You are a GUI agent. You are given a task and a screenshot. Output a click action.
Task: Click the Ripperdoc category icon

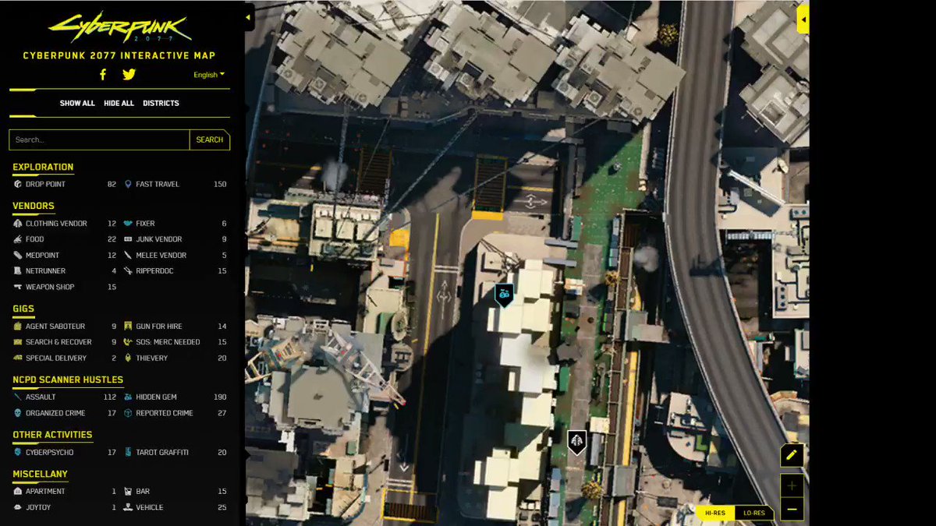[128, 271]
